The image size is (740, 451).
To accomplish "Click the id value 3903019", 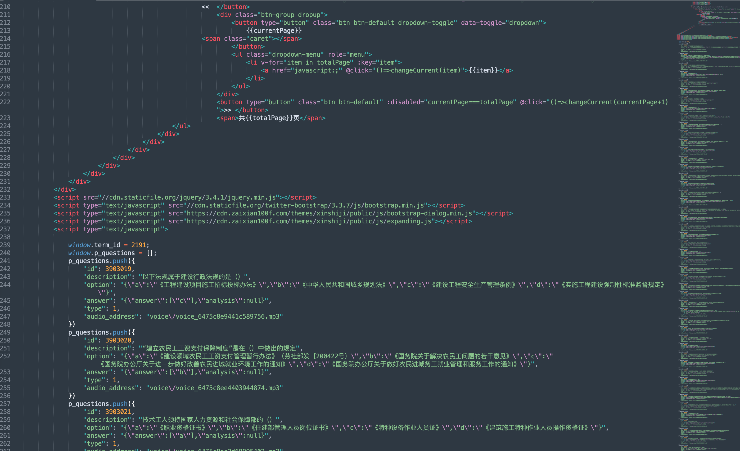I will click(118, 269).
